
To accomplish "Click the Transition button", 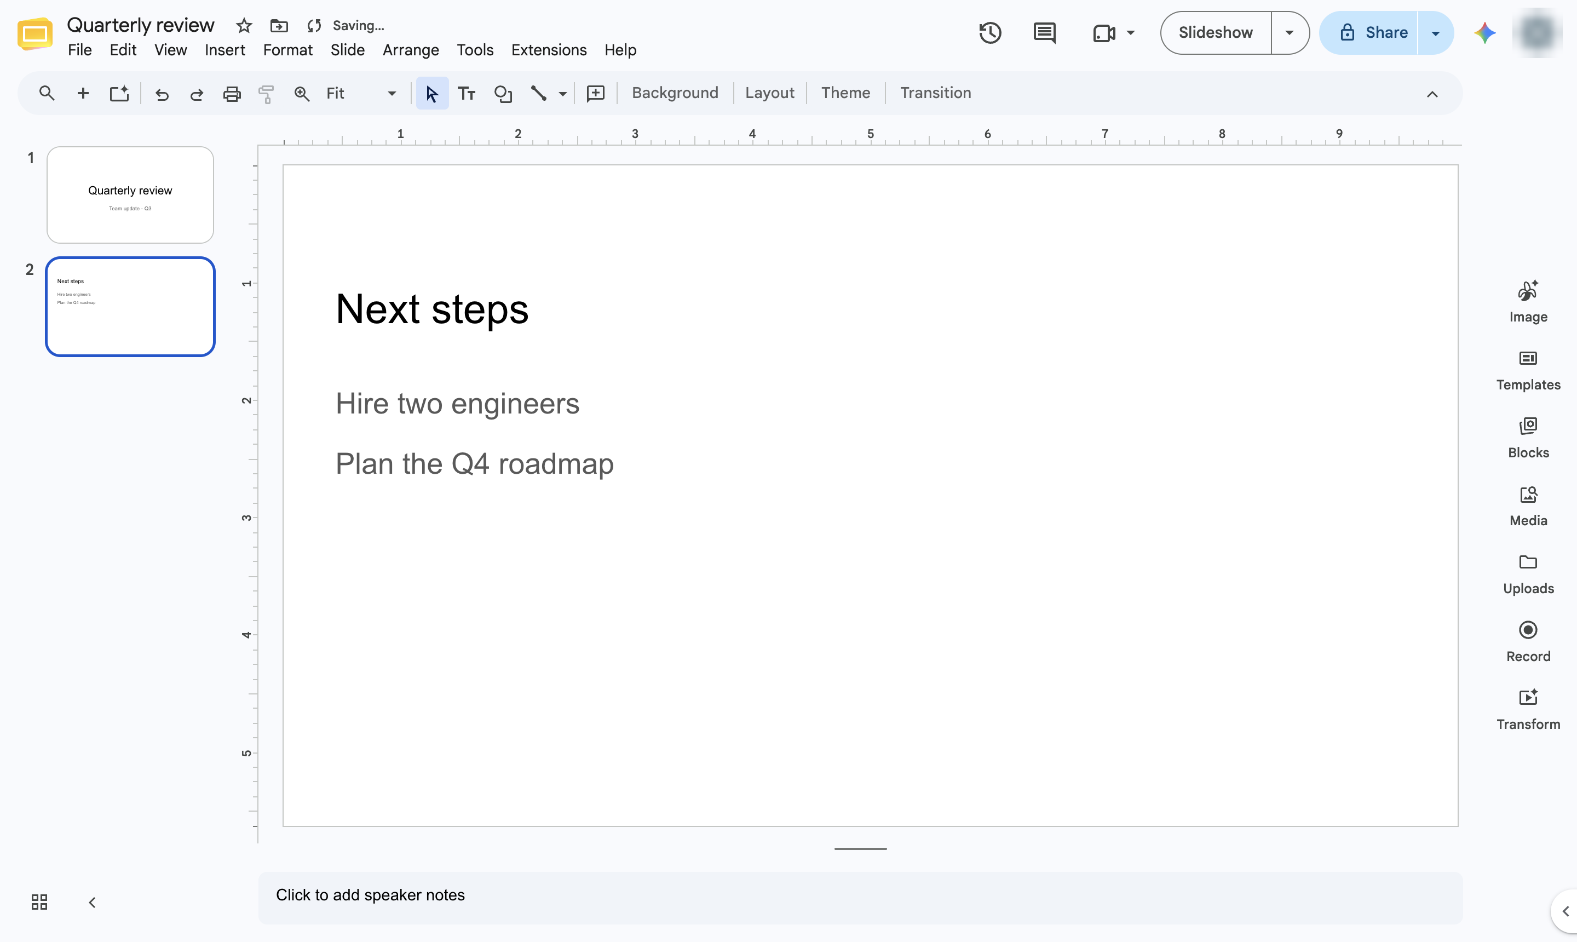I will [x=935, y=93].
